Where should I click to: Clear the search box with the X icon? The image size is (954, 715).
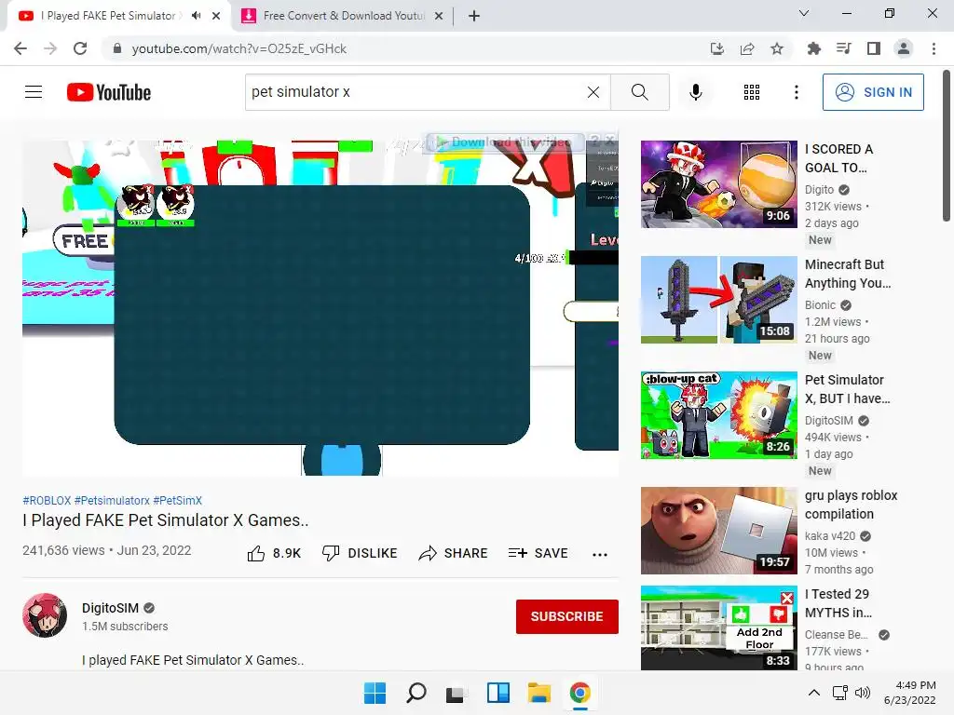click(x=593, y=92)
